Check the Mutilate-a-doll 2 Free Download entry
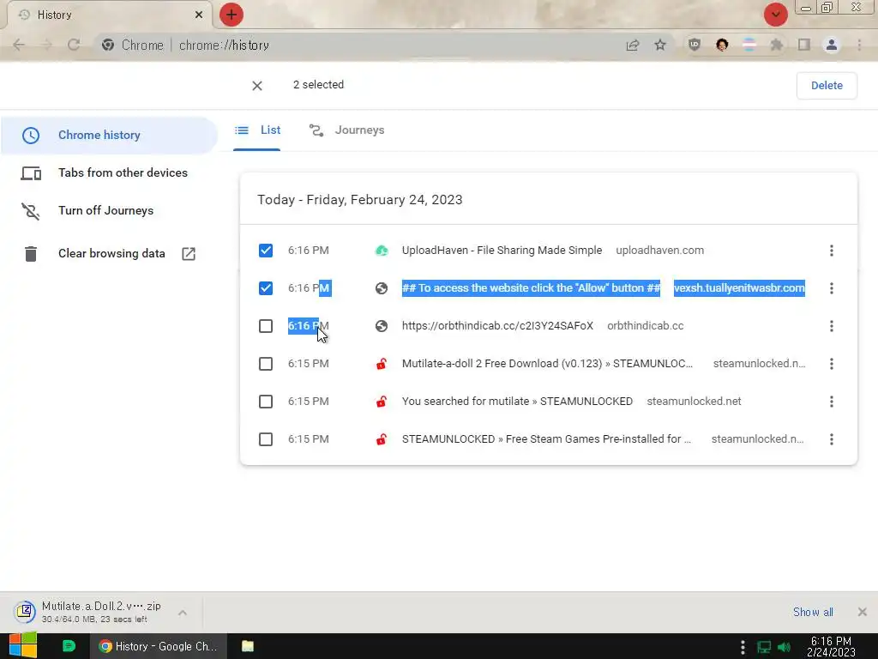878x659 pixels. pyautogui.click(x=266, y=364)
